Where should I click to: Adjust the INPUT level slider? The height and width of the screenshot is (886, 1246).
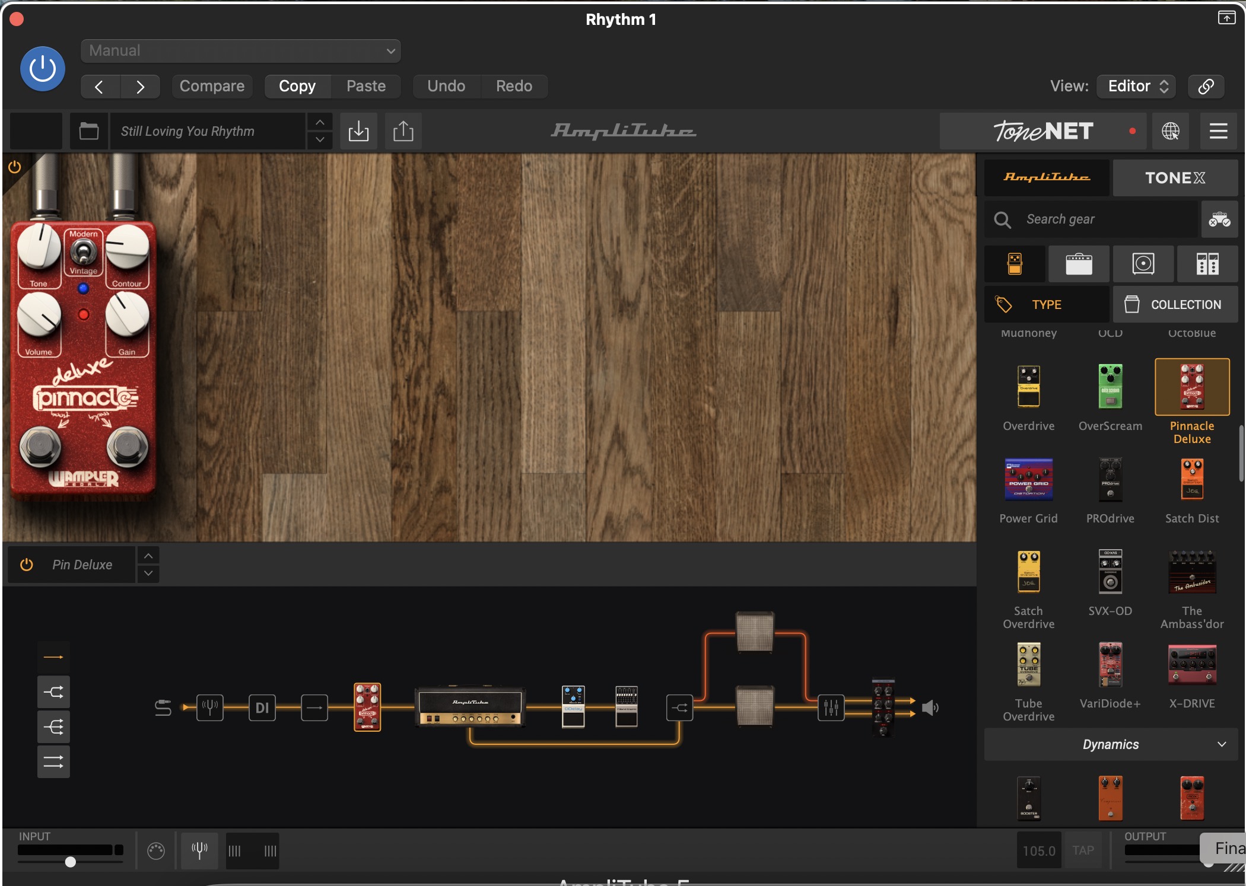[70, 862]
